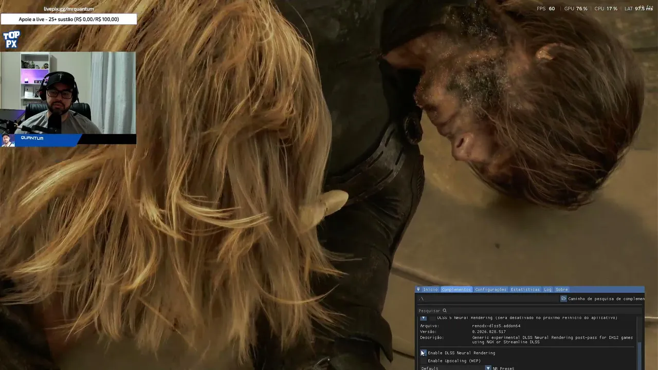Screen dimensions: 658x370
Task: Toggle Enable DLSS Neural Rendering checkbox
Action: tap(423, 353)
